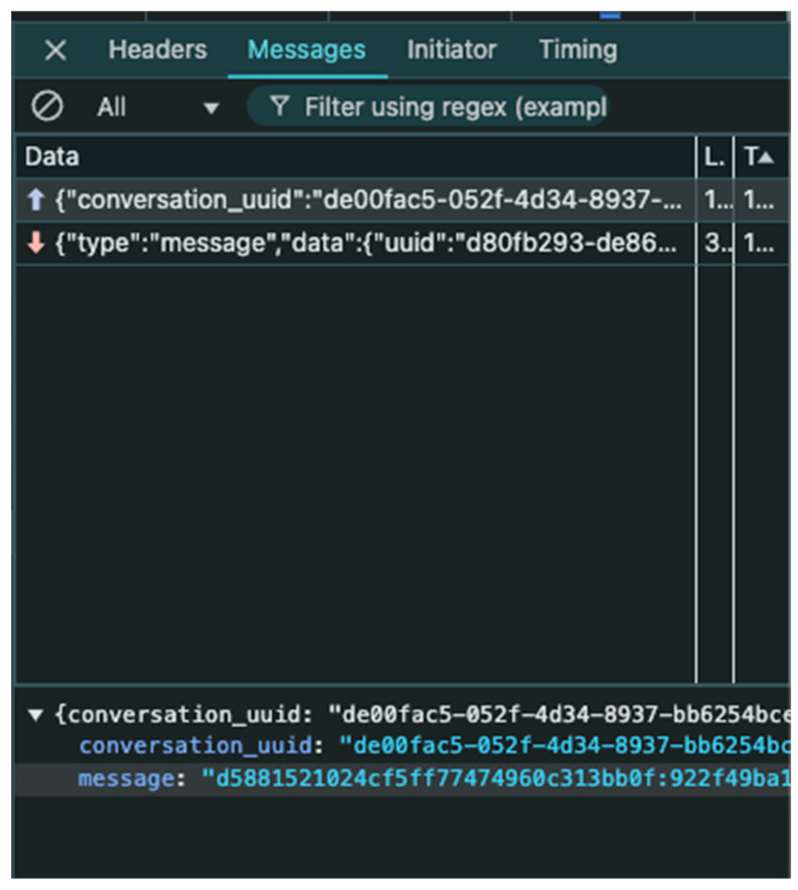Select the conversation_uuid property in preview
The width and height of the screenshot is (798, 890).
point(196,746)
